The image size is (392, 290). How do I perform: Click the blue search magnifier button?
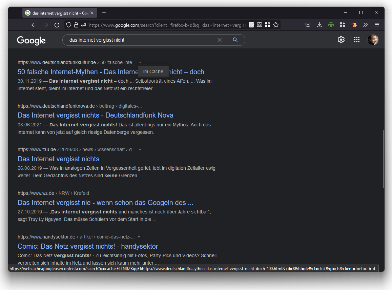coord(235,40)
